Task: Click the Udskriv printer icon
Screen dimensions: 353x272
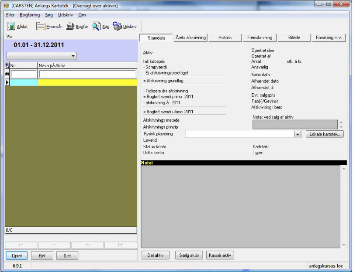Action: [x=117, y=26]
